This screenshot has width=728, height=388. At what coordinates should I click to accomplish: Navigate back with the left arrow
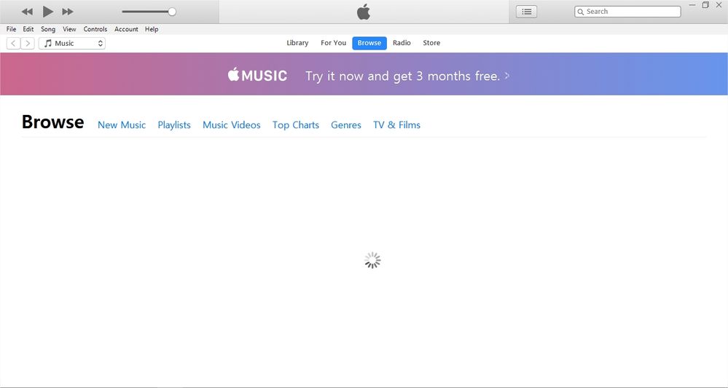coord(13,43)
